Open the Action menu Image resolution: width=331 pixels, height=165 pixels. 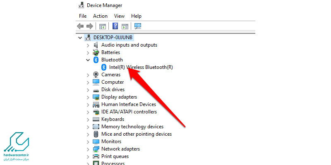[x=100, y=16]
